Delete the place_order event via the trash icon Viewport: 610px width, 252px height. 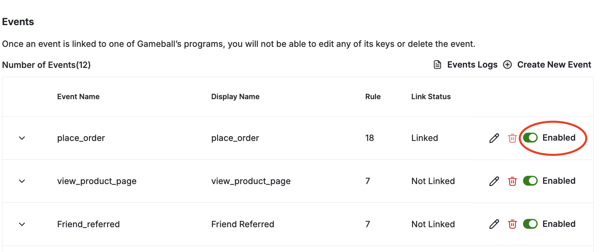coord(512,138)
